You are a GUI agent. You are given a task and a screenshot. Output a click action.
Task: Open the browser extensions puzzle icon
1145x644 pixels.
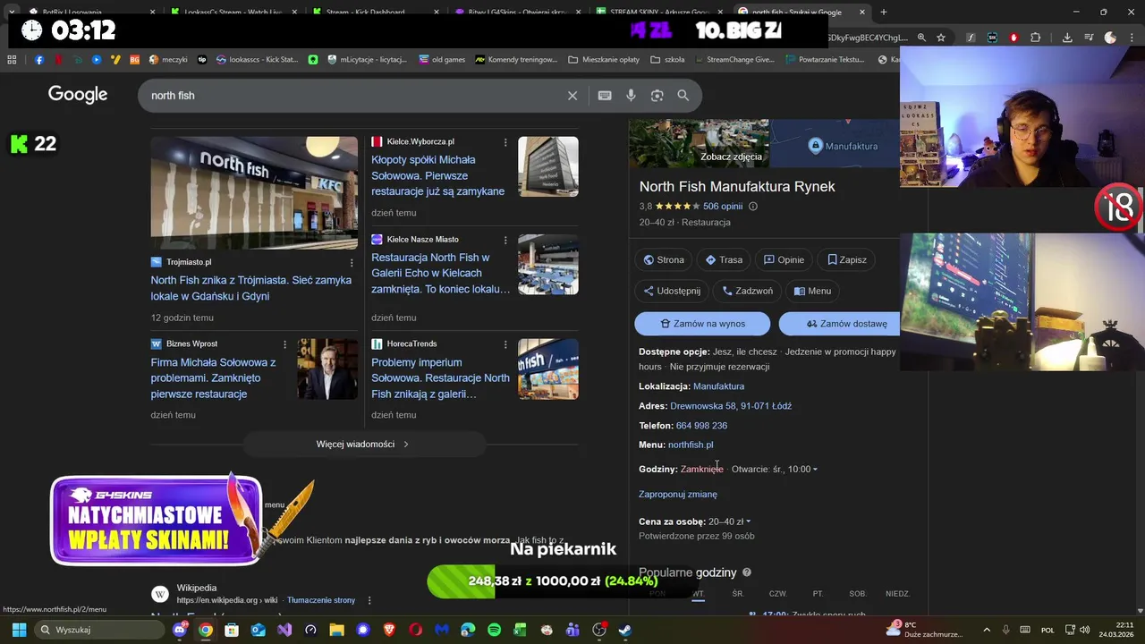[1036, 38]
